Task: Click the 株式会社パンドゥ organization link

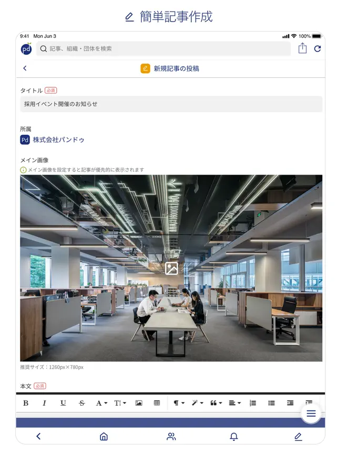Action: 58,140
